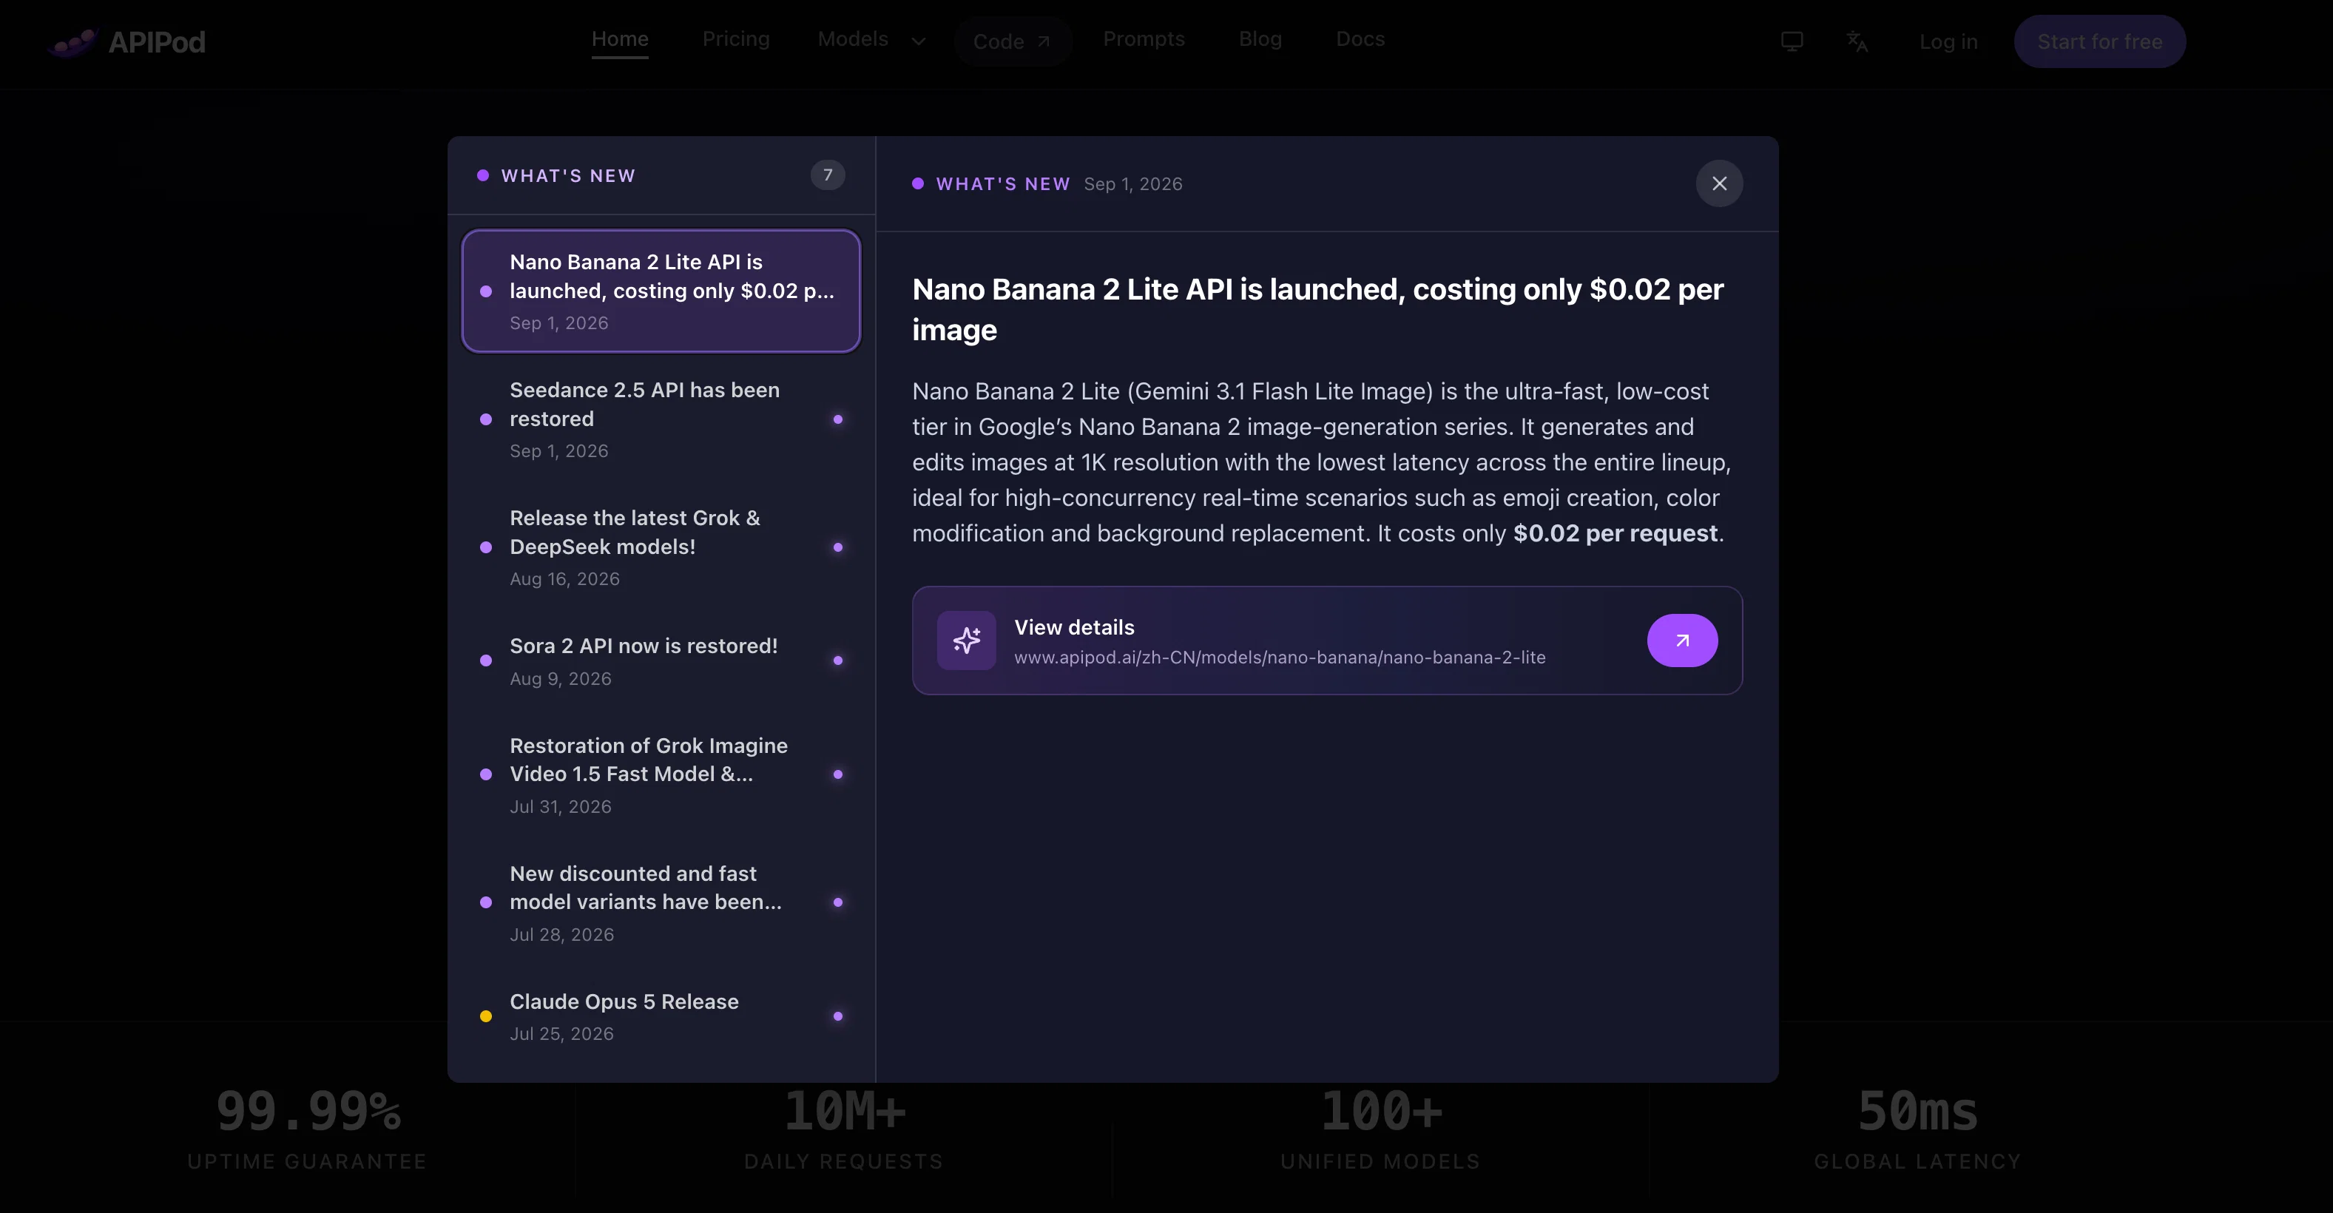2333x1213 pixels.
Task: Click the yellow dot beside Claude Opus 5
Action: pos(486,1016)
